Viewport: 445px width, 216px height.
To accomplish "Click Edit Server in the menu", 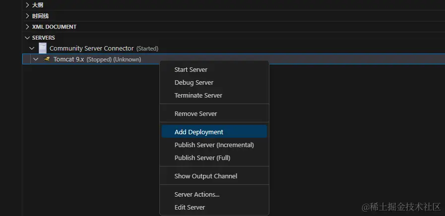I will coord(214,207).
